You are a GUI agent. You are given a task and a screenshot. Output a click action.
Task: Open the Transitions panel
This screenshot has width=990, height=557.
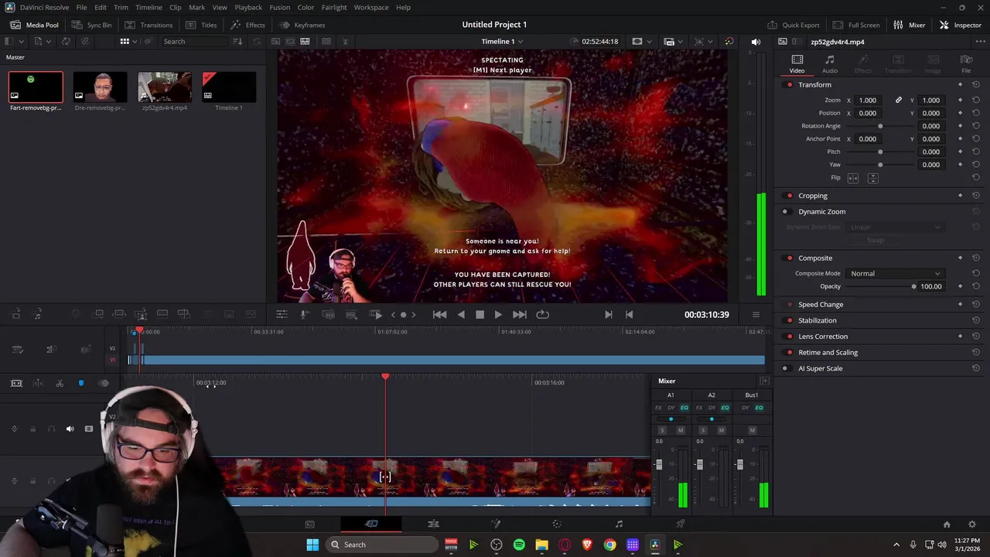click(x=148, y=25)
